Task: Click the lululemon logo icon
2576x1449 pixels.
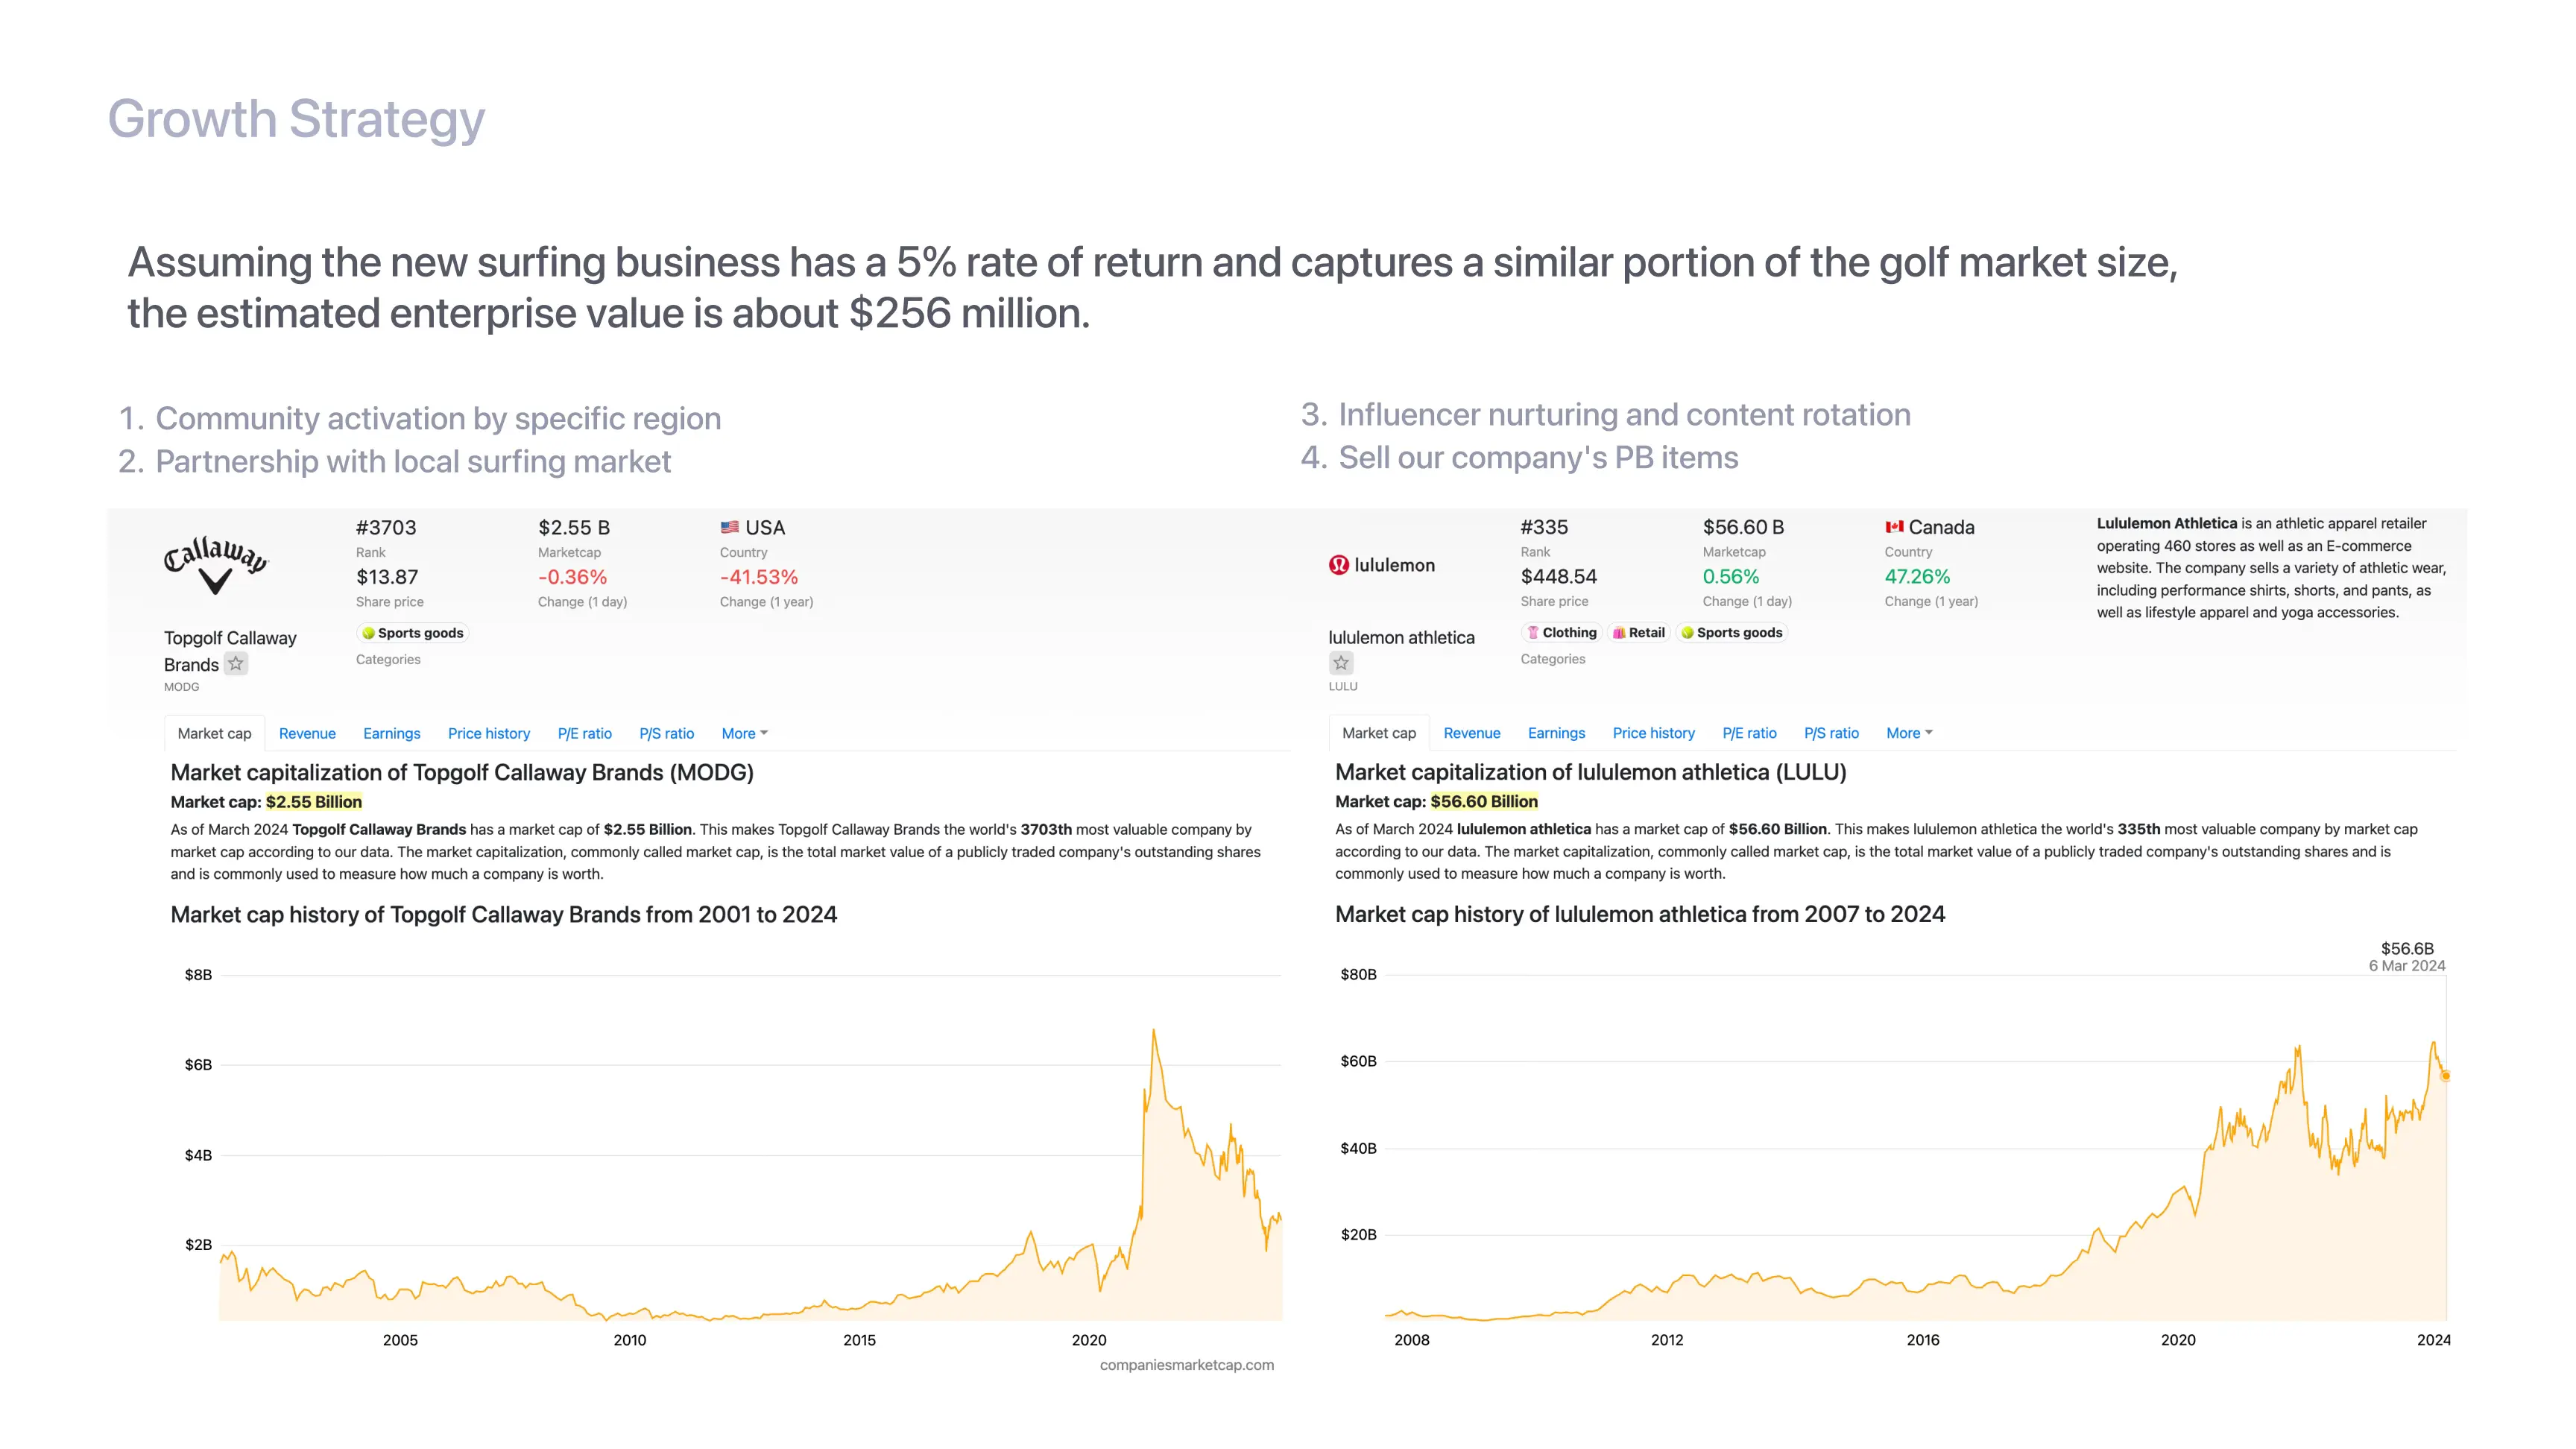Action: pyautogui.click(x=1338, y=565)
